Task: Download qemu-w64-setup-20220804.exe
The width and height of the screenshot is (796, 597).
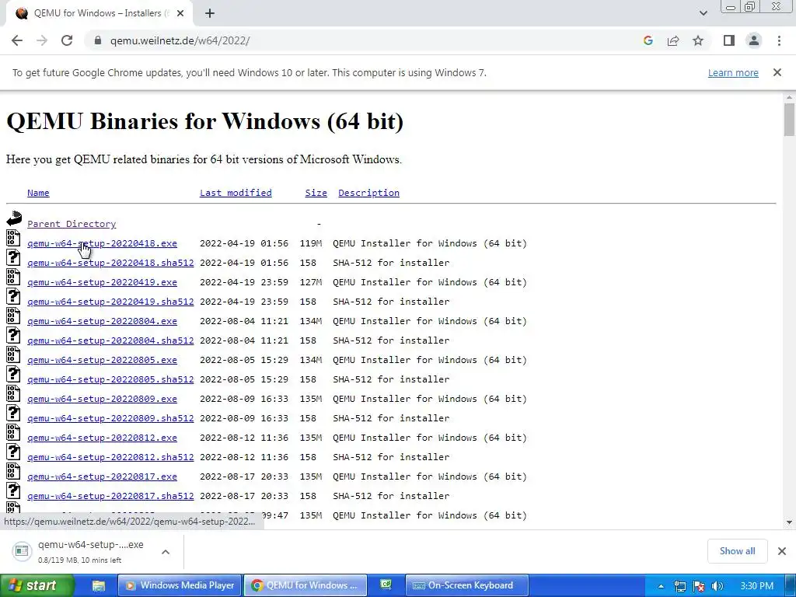Action: [102, 321]
